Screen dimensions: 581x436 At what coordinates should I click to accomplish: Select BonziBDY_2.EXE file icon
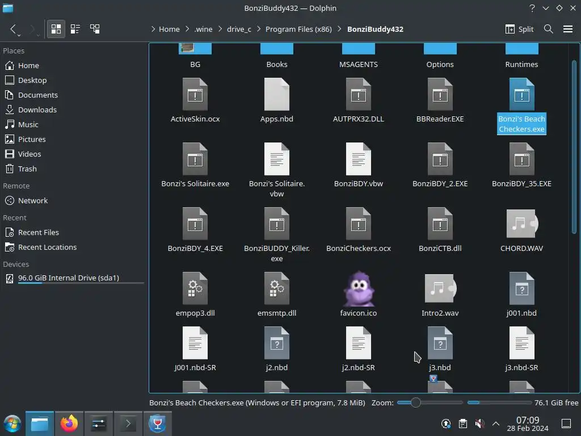point(440,159)
